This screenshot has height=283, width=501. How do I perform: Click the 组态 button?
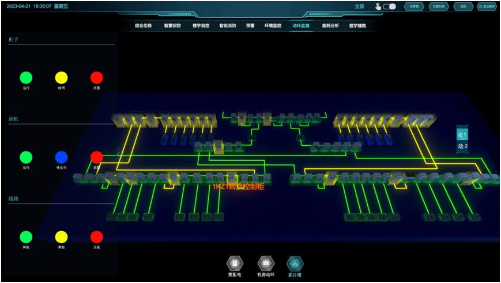click(x=463, y=7)
